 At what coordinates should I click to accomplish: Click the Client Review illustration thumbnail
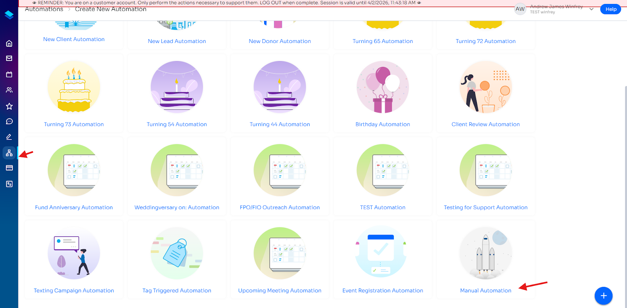[486, 87]
